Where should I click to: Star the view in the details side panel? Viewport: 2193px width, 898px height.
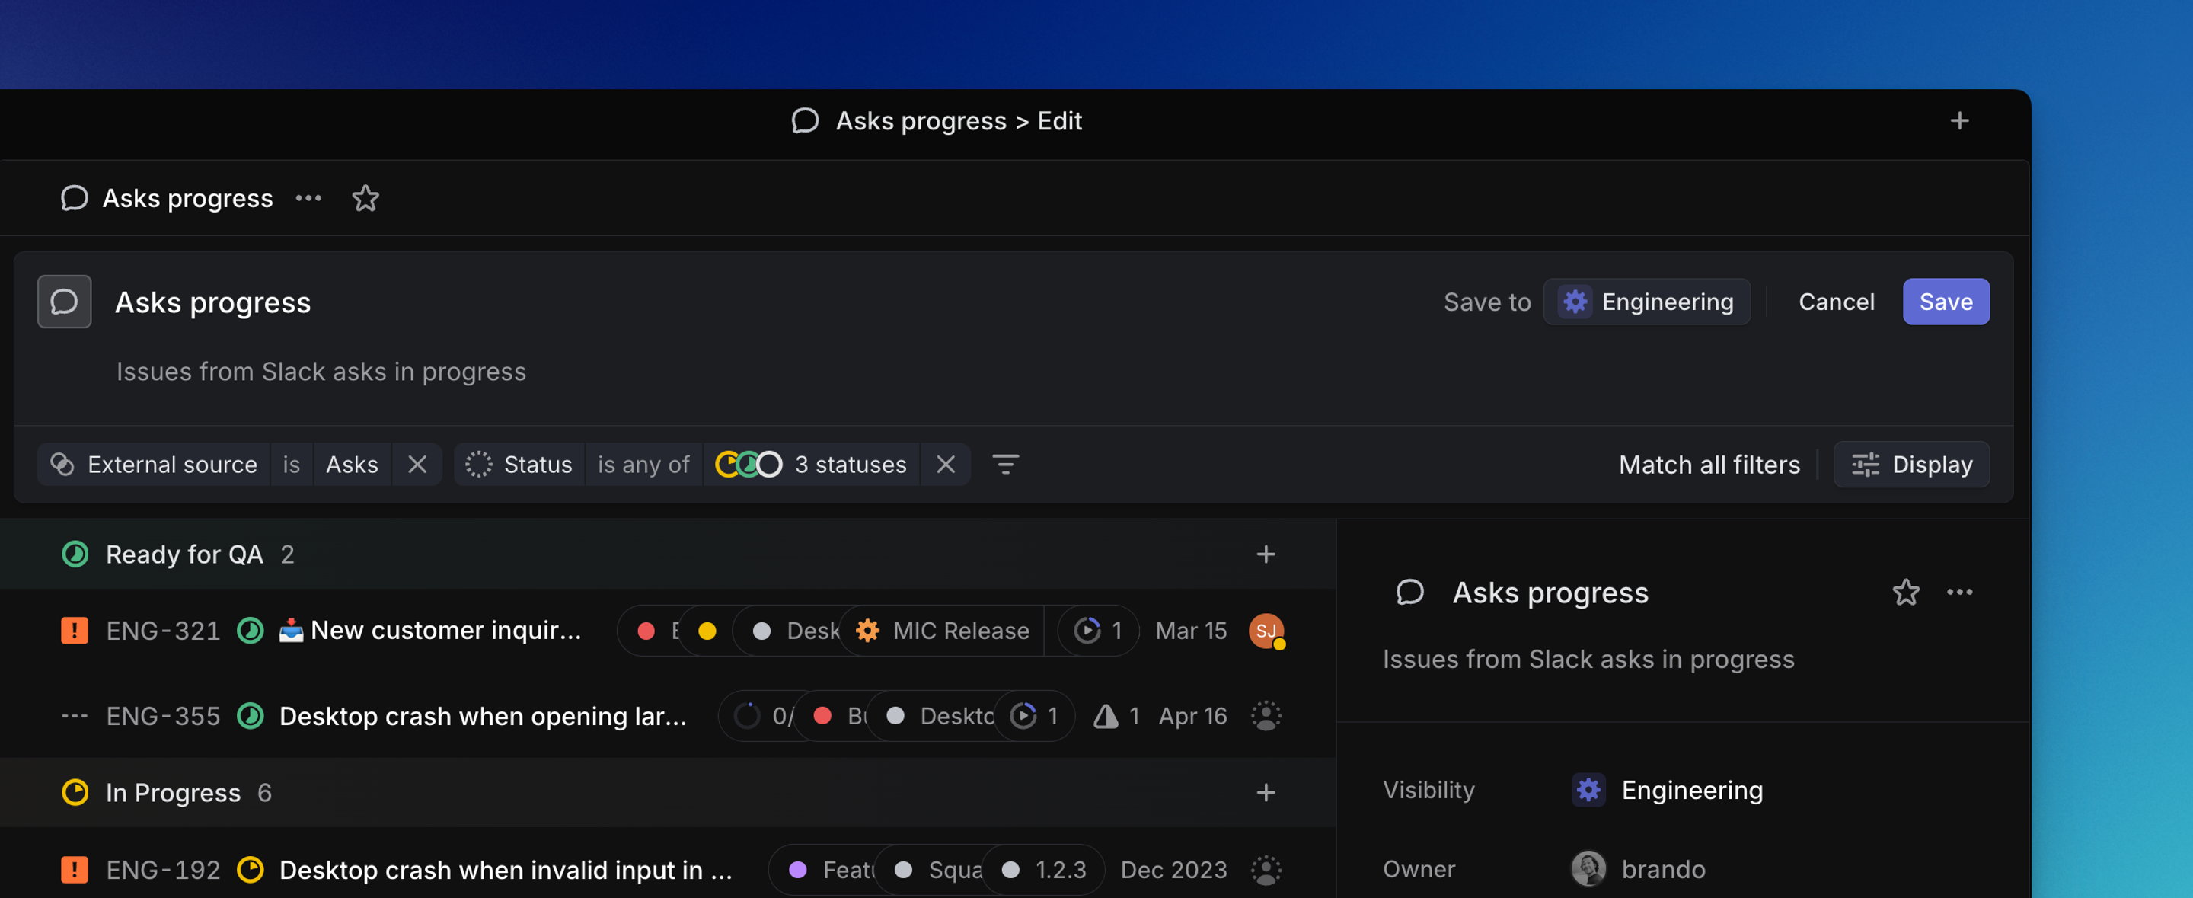pyautogui.click(x=1905, y=593)
